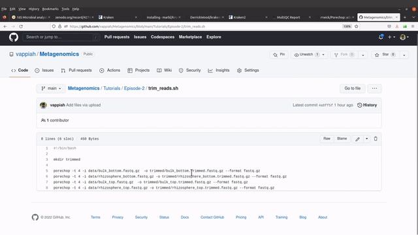The width and height of the screenshot is (418, 235).
Task: Open the Projects tab
Action: (x=138, y=70)
